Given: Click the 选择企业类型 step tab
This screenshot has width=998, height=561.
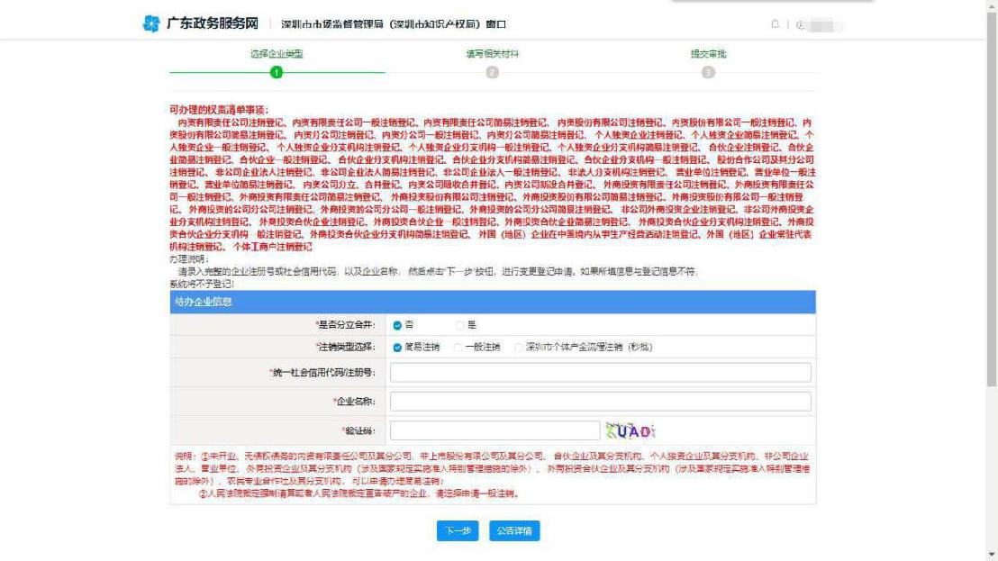Looking at the screenshot, I should click(277, 54).
